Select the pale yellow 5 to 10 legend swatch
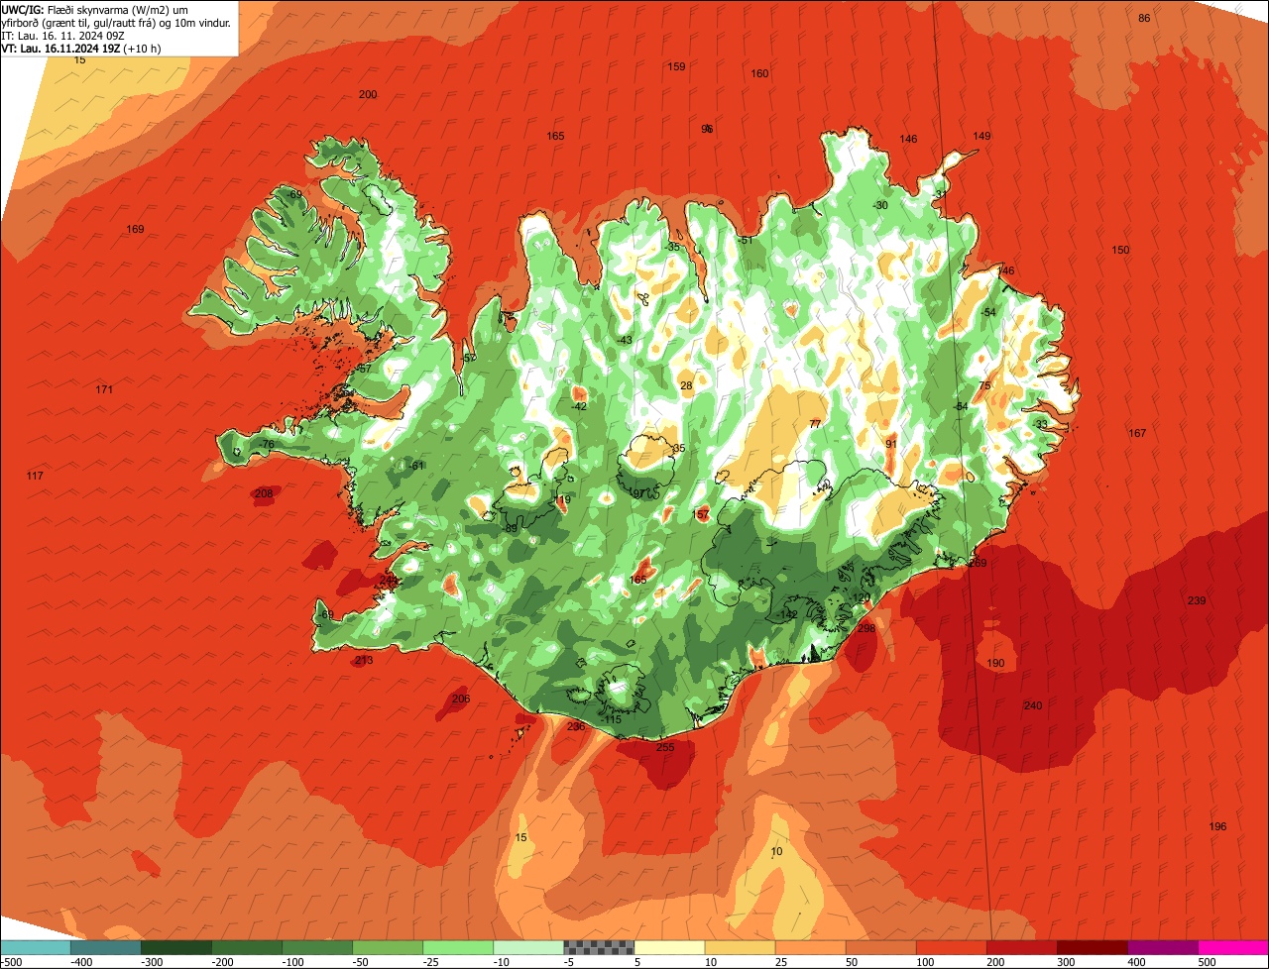Image resolution: width=1269 pixels, height=969 pixels. (x=669, y=947)
